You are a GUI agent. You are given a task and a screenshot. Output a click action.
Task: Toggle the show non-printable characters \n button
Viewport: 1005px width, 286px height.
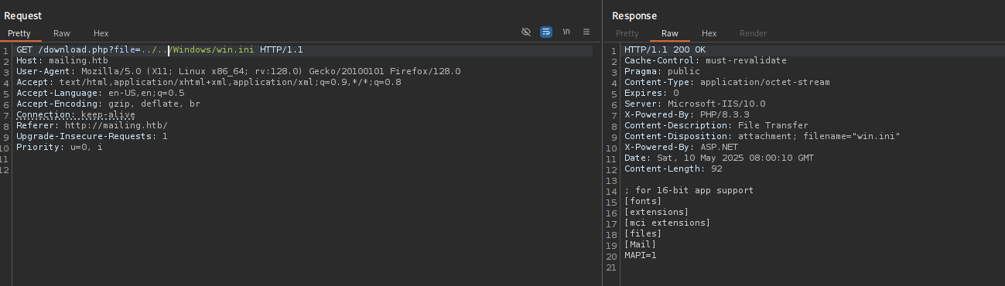point(566,32)
